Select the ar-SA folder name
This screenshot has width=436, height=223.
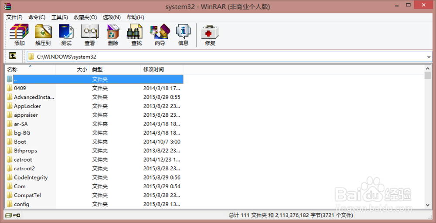[x=21, y=124]
